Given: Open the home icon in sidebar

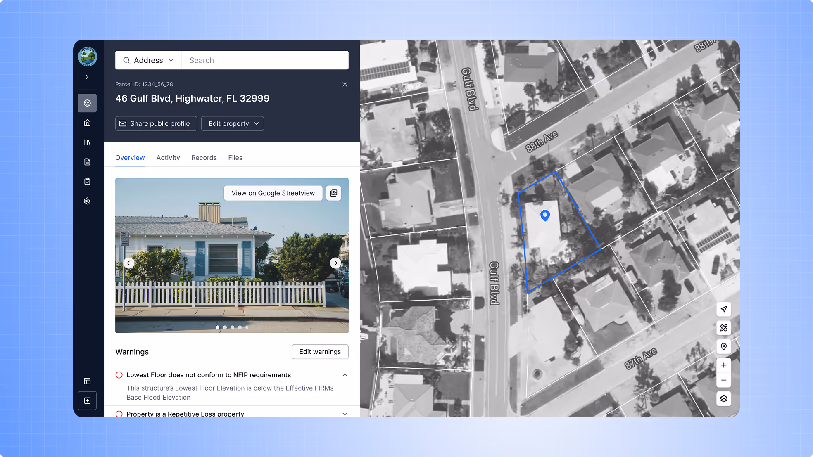Looking at the screenshot, I should [x=87, y=123].
